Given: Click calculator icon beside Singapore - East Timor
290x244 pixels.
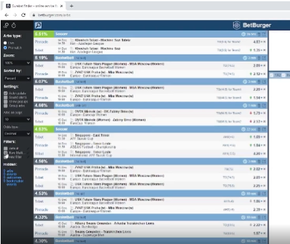Looking at the screenshot, I should pyautogui.click(x=72, y=136).
